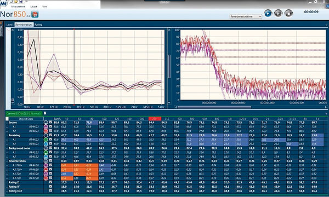Image resolution: width=329 pixels, height=197 pixels.
Task: Open the Layout menu
Action: tap(33, 7)
